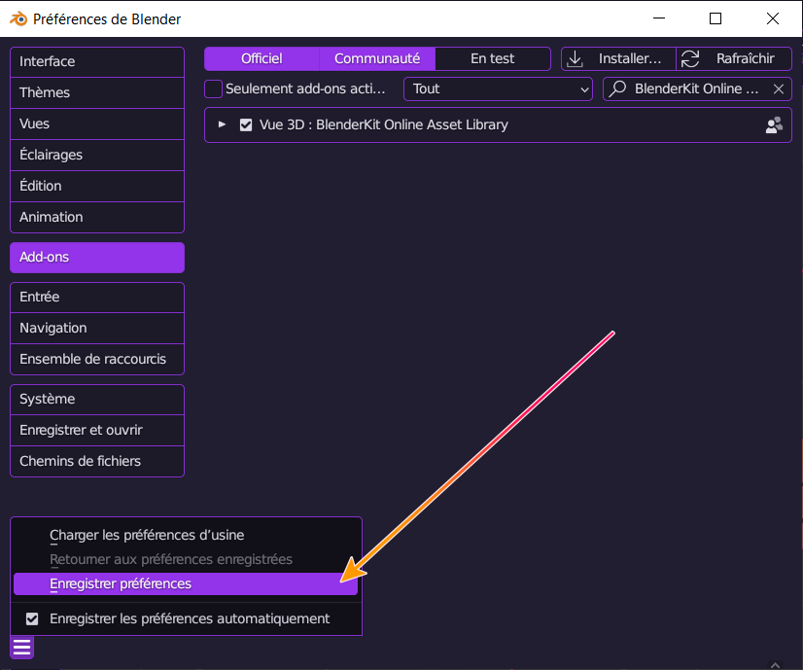Open the Thèmes preferences section
This screenshot has width=803, height=670.
click(97, 92)
